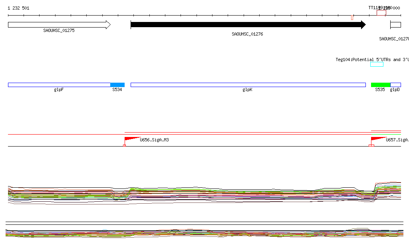Select the green S535 segment

tap(380, 85)
